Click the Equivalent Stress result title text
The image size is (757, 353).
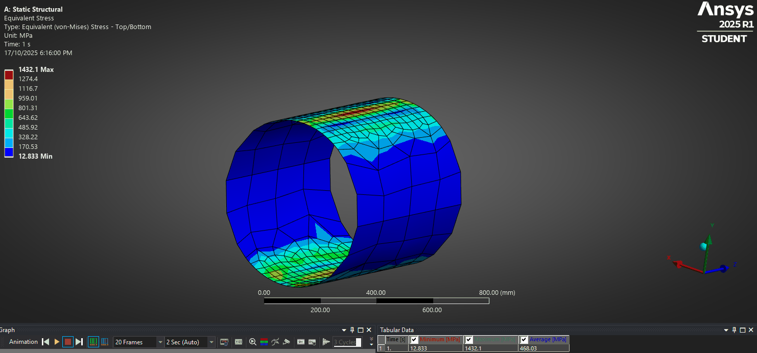point(29,18)
